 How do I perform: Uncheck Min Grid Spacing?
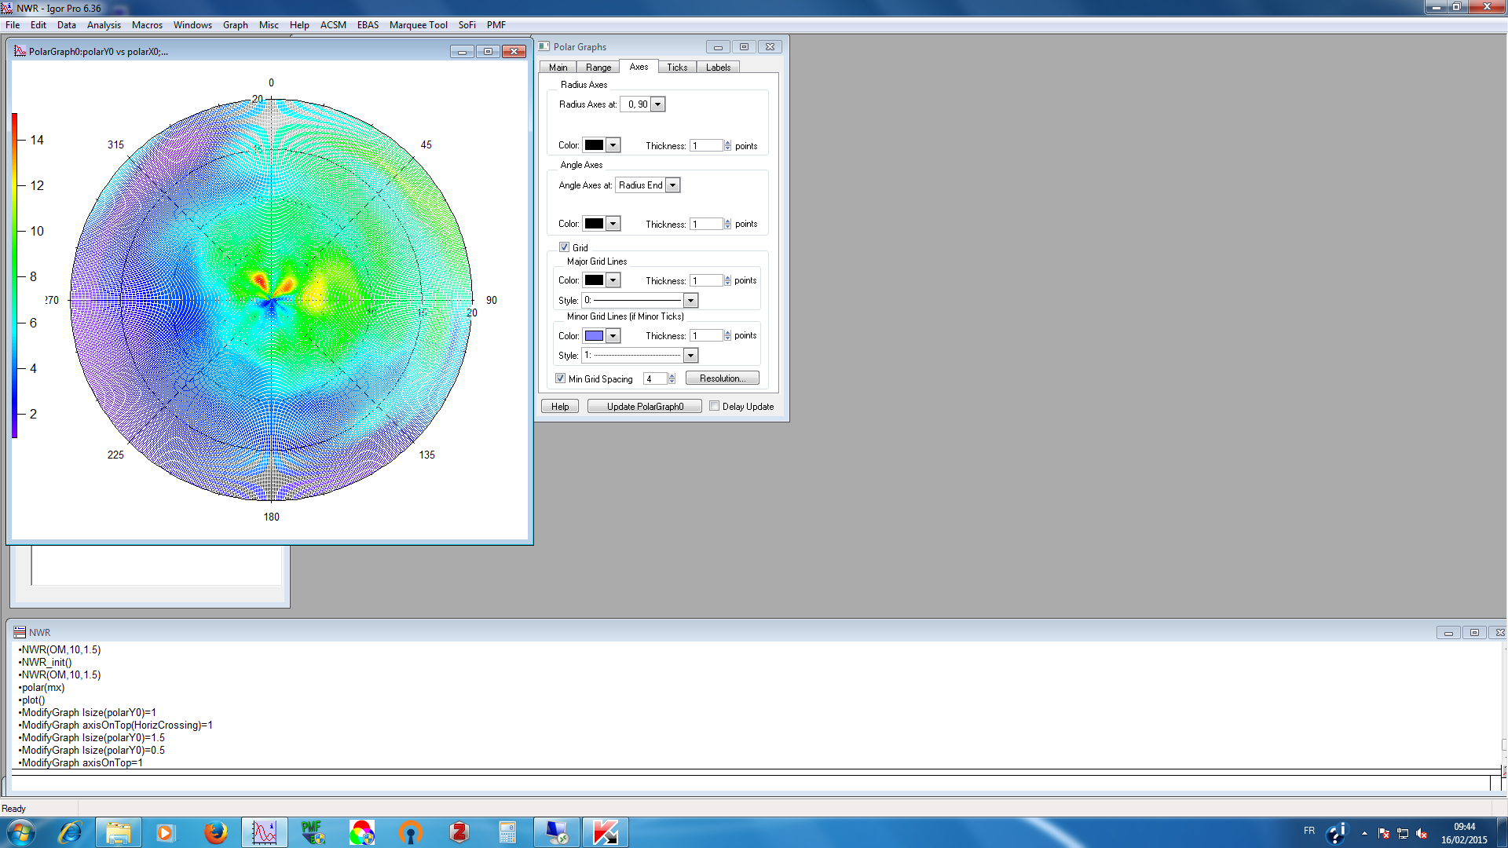pos(560,378)
